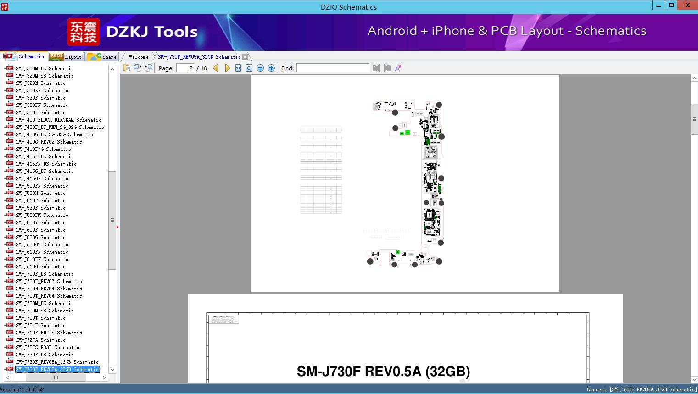The height and width of the screenshot is (394, 698).
Task: Open SM-J700H_REV04 Schematic
Action: click(x=49, y=289)
